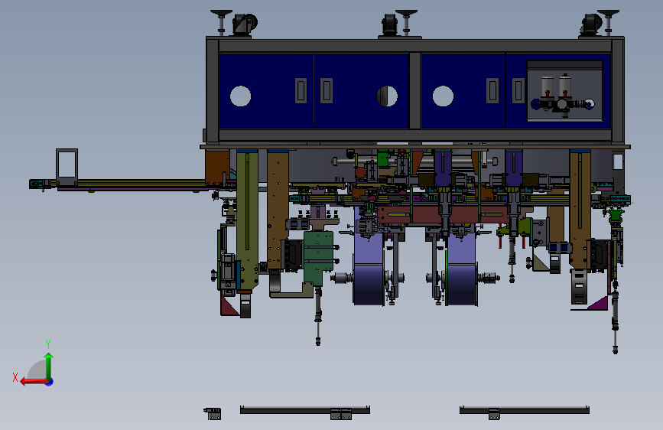The width and height of the screenshot is (663, 430).
Task: Click the red "X" label beside the triad
Action: [15, 377]
